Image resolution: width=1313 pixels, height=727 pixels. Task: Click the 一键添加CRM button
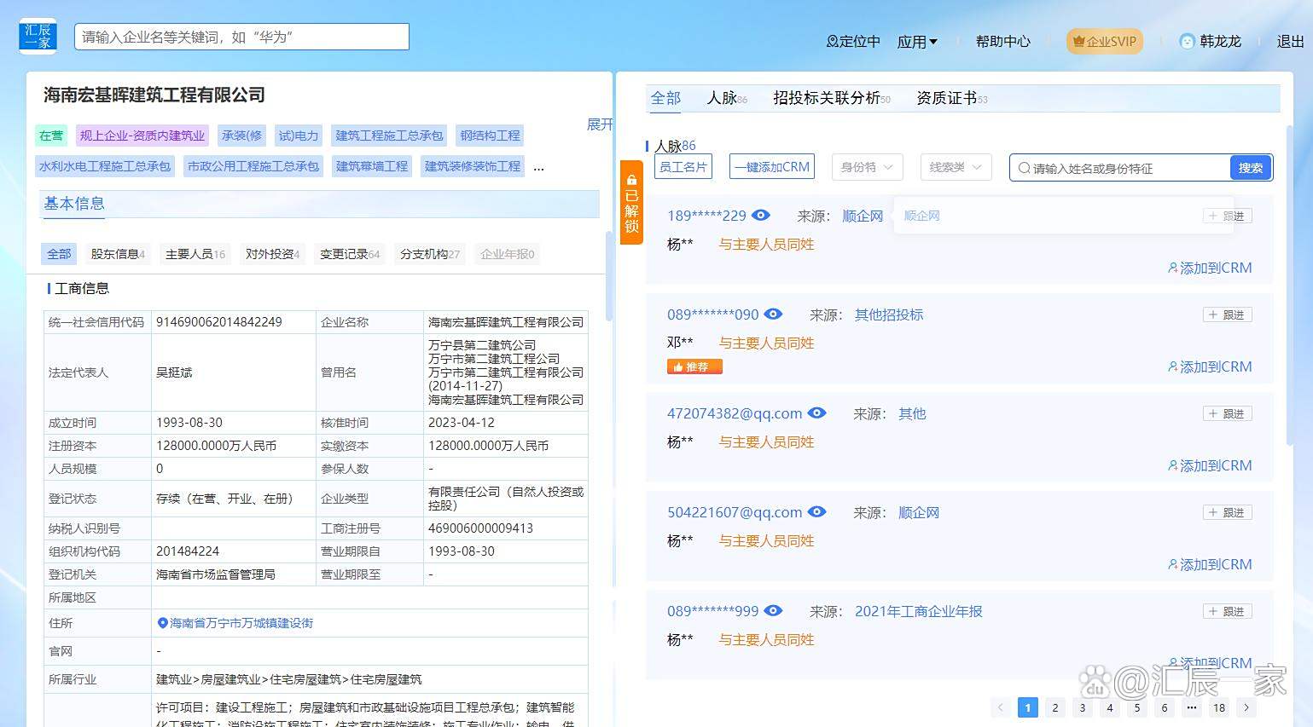[771, 167]
